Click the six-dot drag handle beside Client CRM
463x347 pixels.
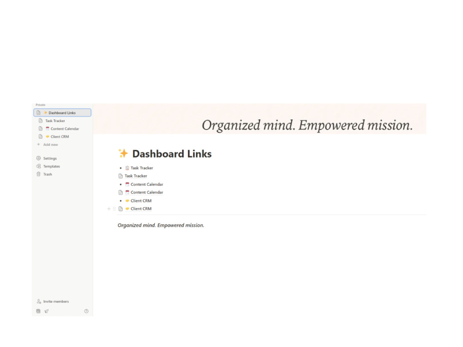[x=114, y=209]
